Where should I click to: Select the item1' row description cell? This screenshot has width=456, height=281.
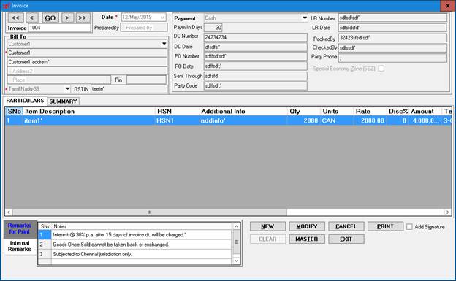tap(89, 120)
